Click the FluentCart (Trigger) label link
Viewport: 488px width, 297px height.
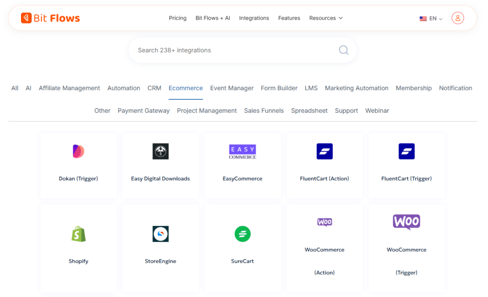407,179
